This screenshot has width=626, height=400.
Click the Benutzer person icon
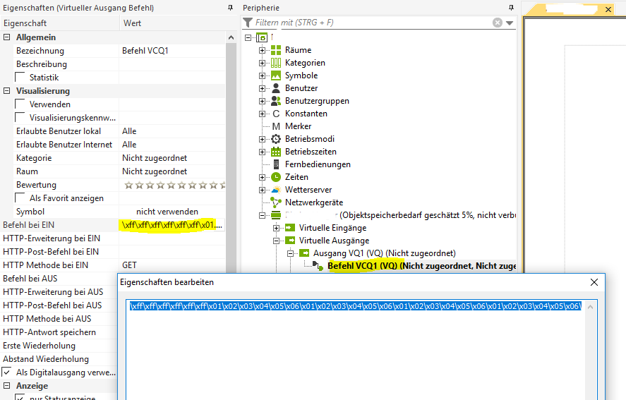[276, 88]
